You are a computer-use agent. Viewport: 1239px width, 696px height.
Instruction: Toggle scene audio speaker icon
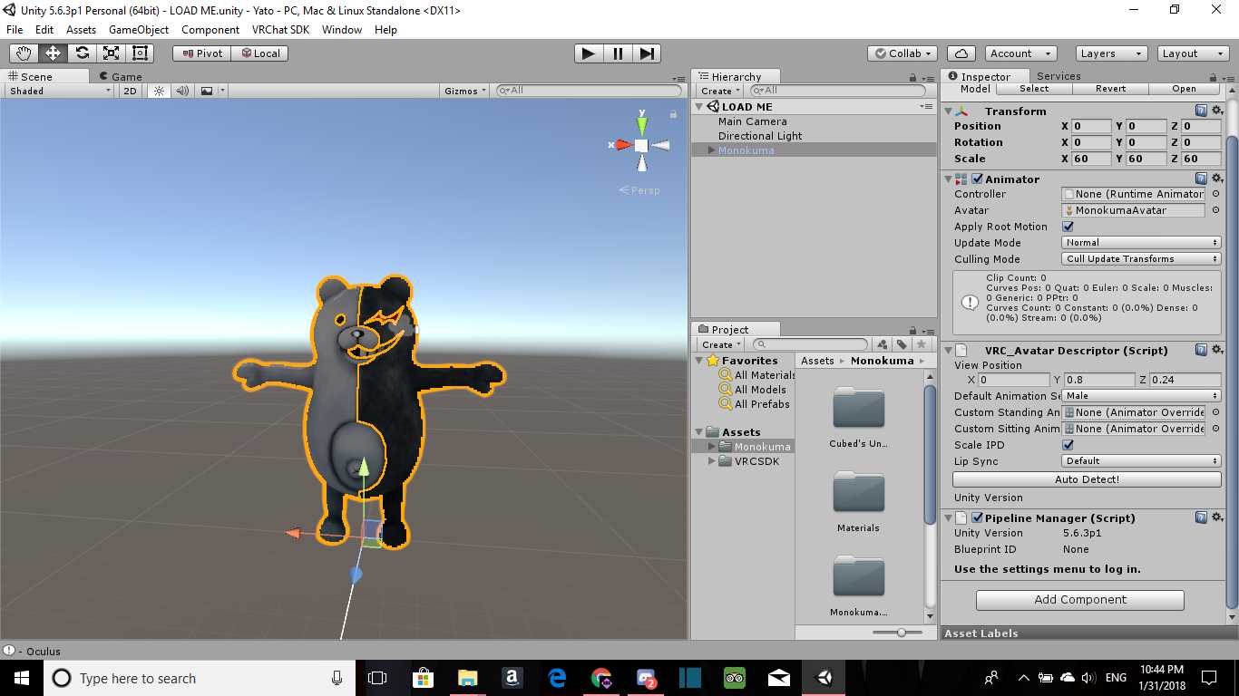(182, 91)
